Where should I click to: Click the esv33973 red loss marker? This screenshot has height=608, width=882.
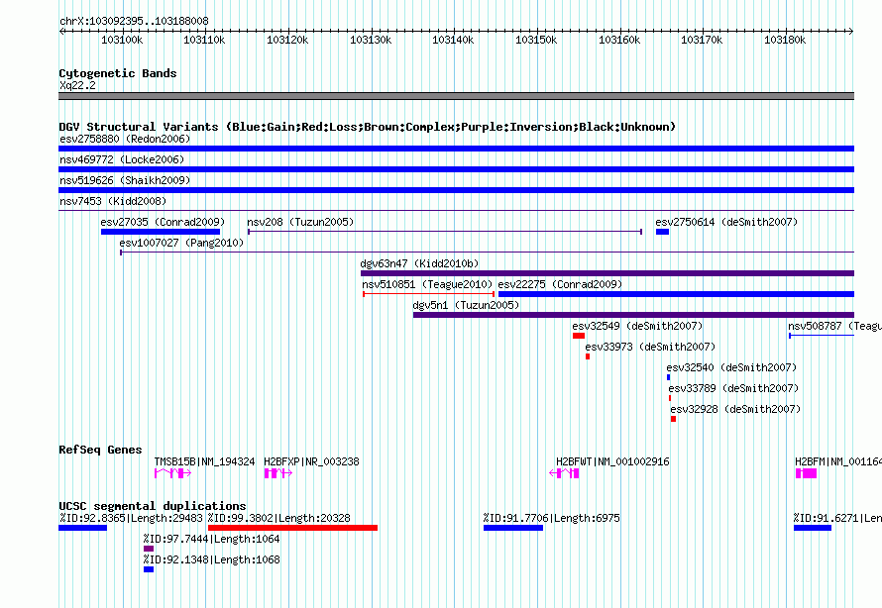588,356
